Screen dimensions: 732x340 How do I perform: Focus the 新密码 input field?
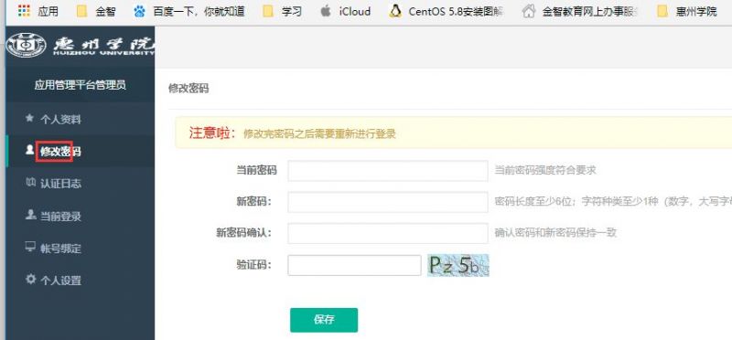pos(388,202)
